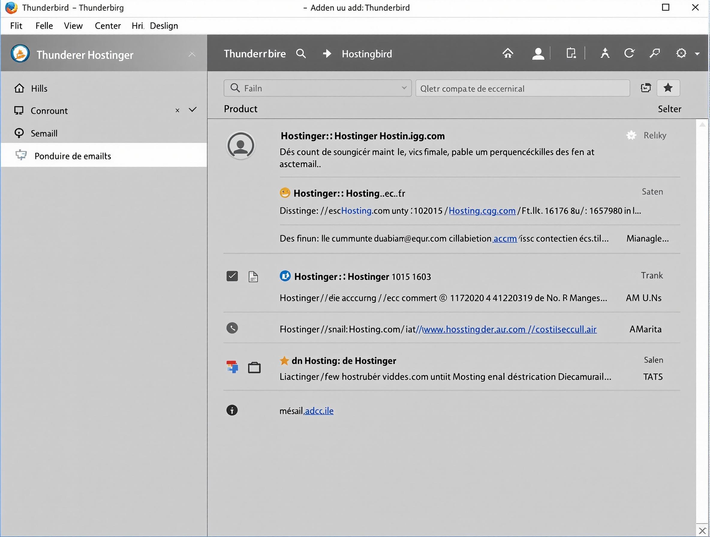
Task: Click the home icon in the dark toolbar
Action: tap(507, 53)
